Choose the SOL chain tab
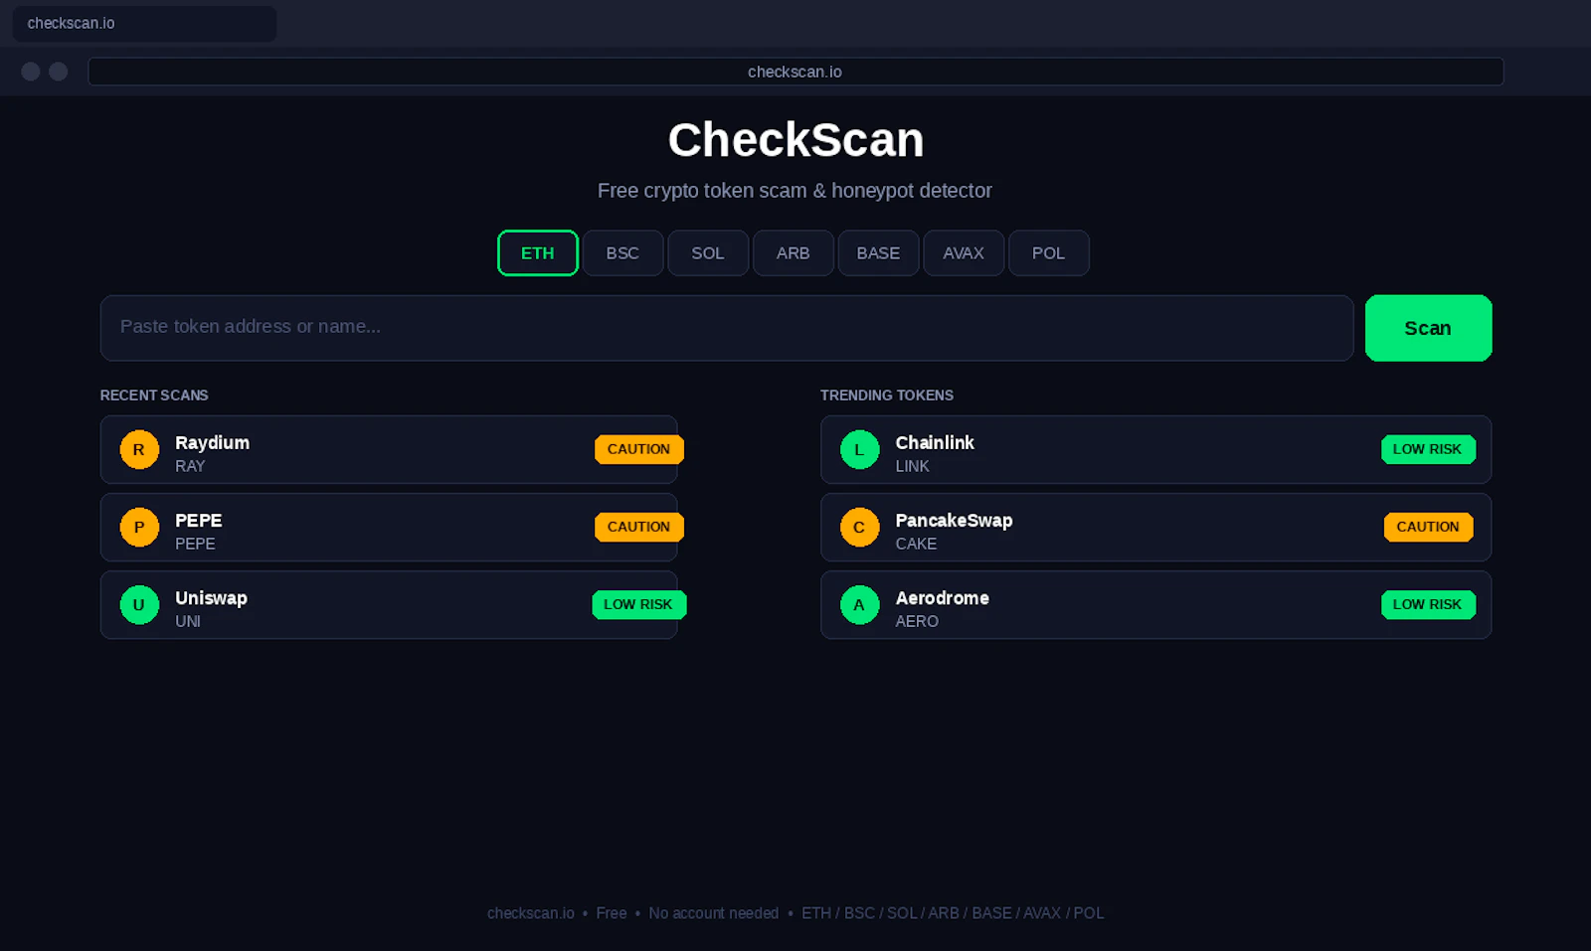 708,252
